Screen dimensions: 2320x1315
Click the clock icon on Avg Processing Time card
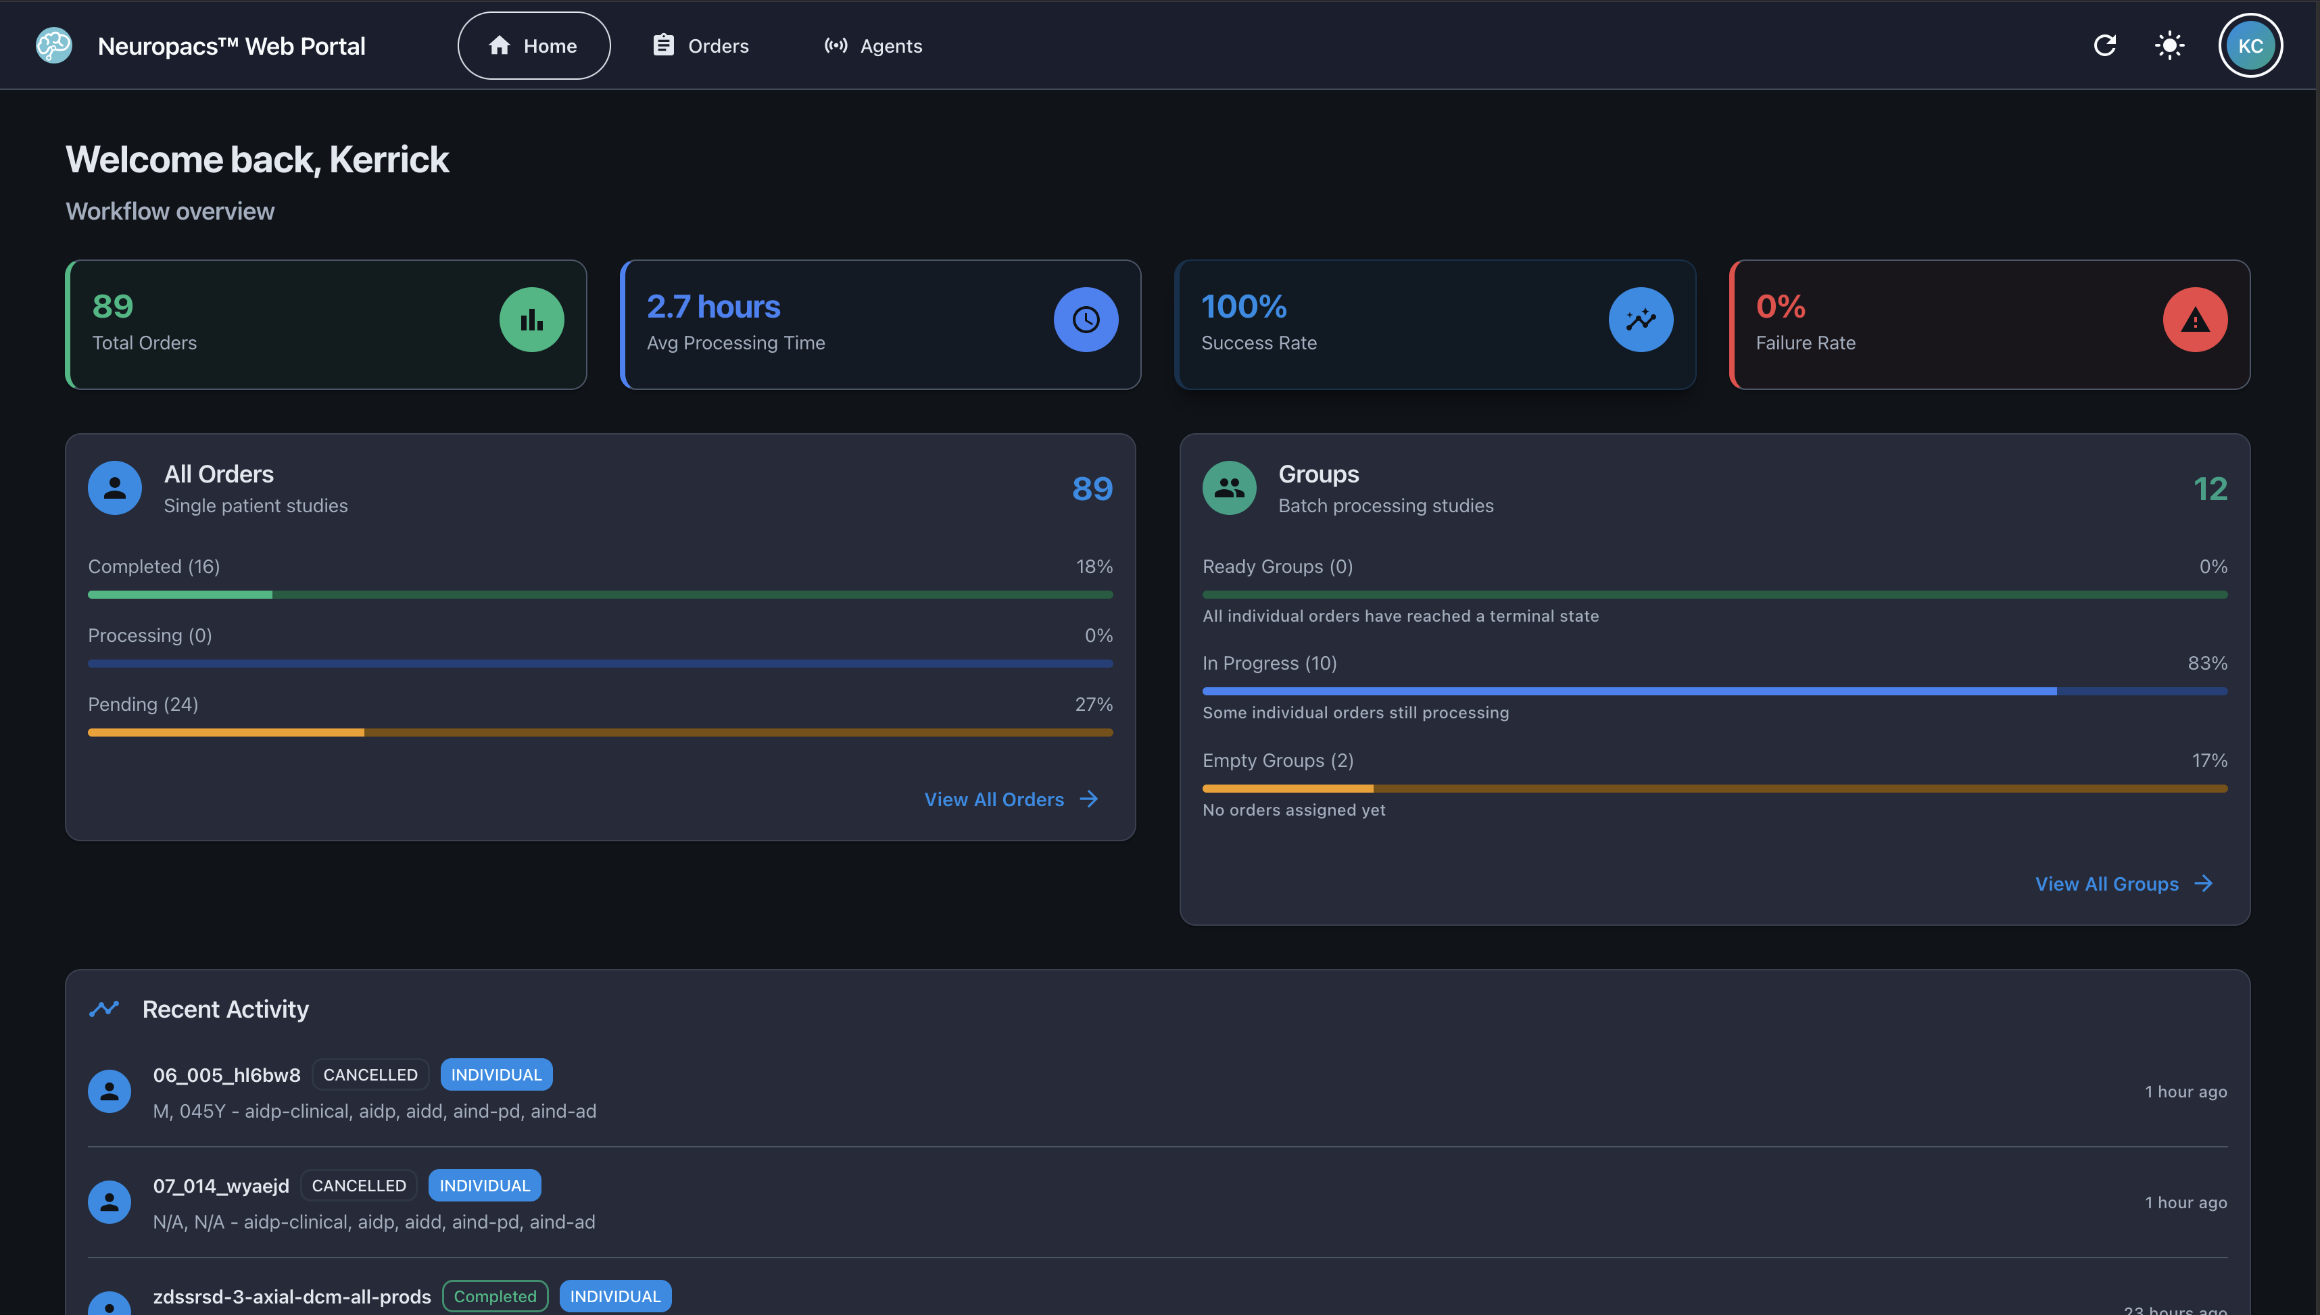pos(1085,319)
